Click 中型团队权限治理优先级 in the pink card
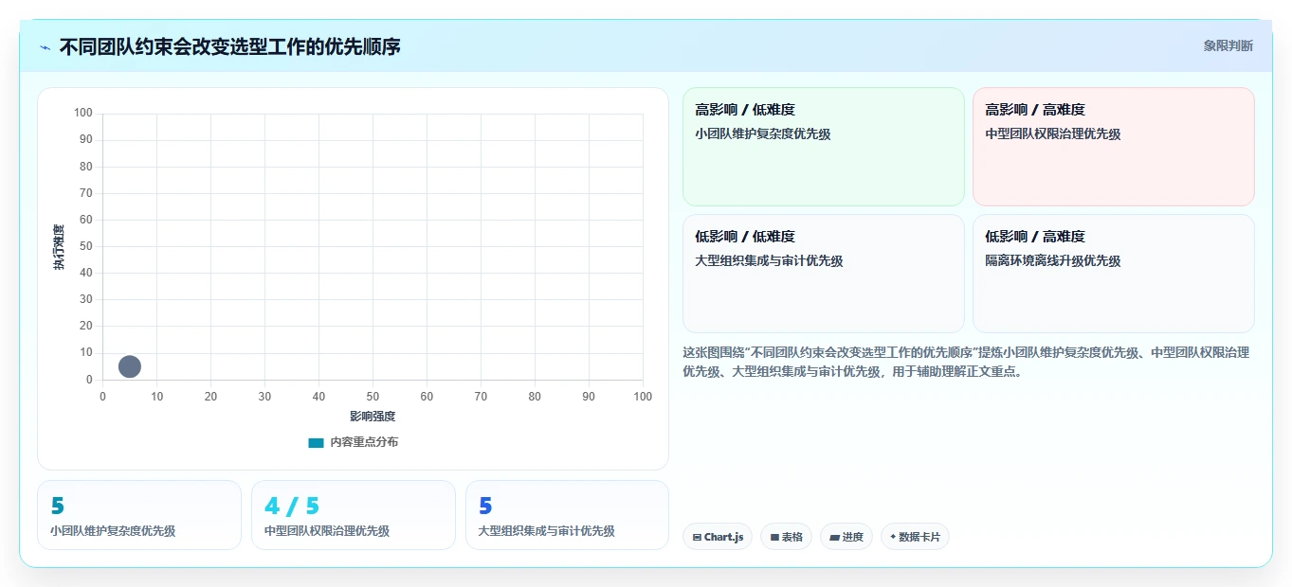This screenshot has width=1292, height=587. coord(1053,134)
